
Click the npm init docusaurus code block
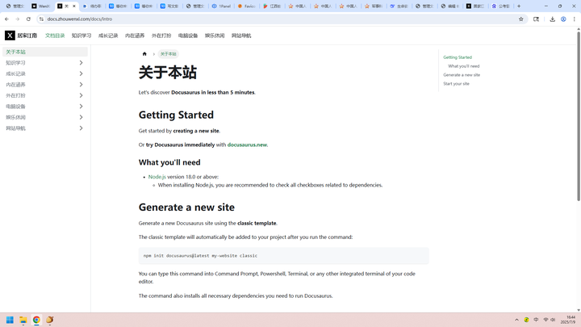283,256
